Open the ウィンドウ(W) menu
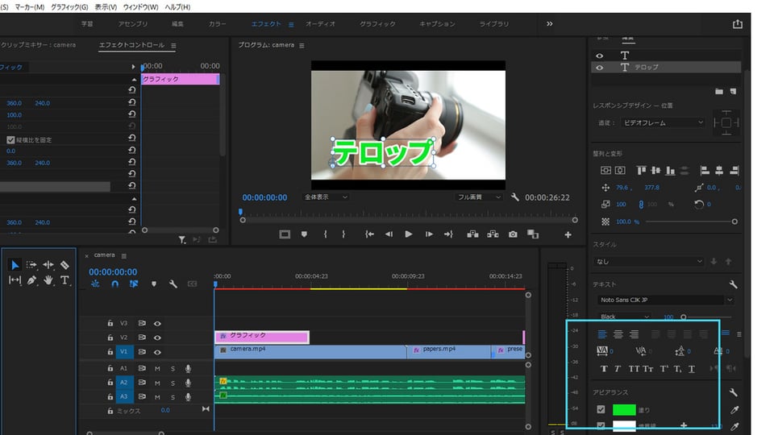 pyautogui.click(x=142, y=6)
